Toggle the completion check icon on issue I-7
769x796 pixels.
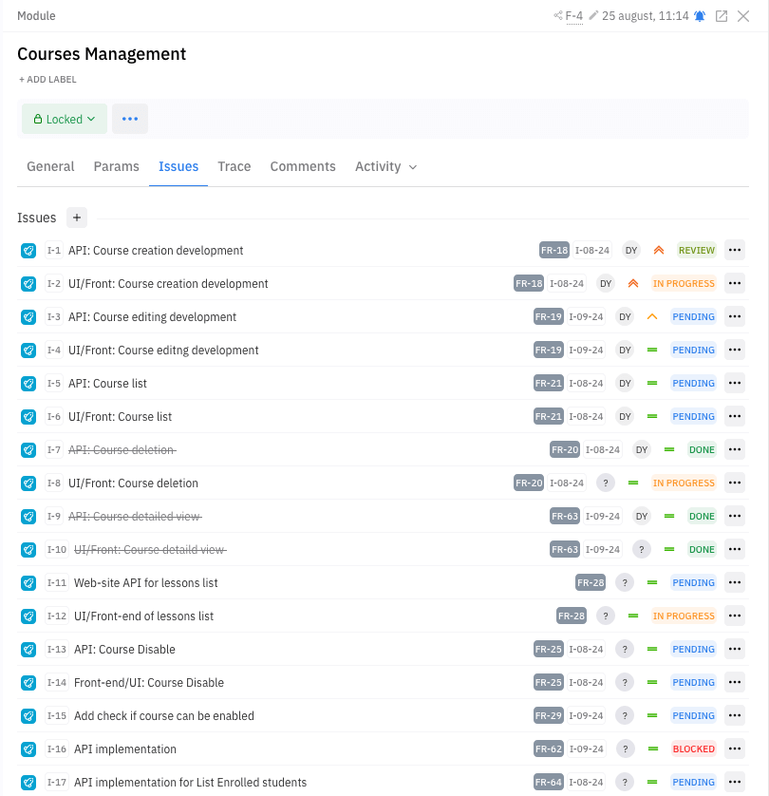(28, 449)
